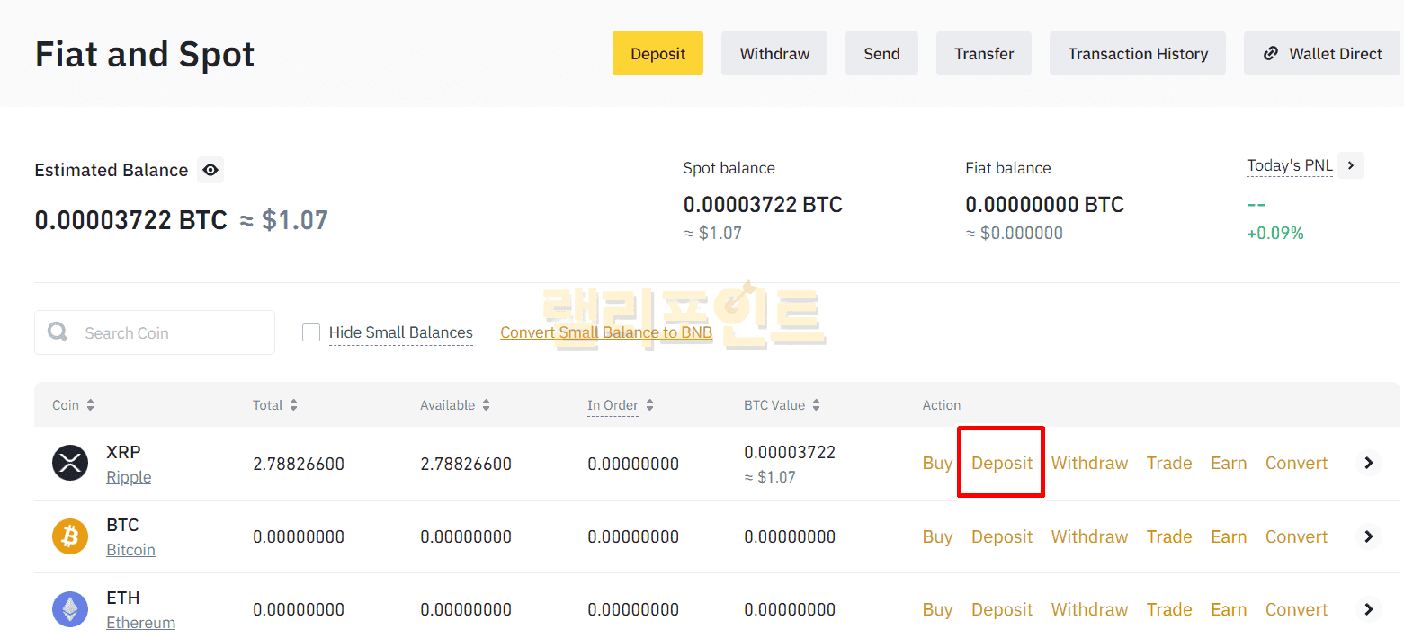Click XRP total value 2.78826600
1404x638 pixels.
tap(299, 464)
